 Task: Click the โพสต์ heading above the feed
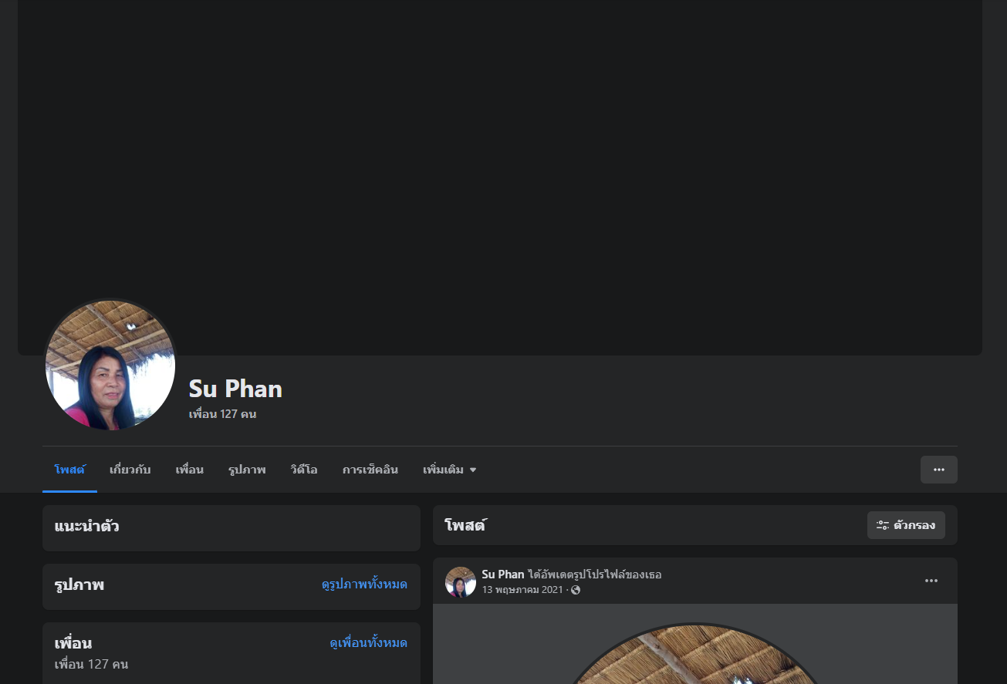[x=465, y=526]
